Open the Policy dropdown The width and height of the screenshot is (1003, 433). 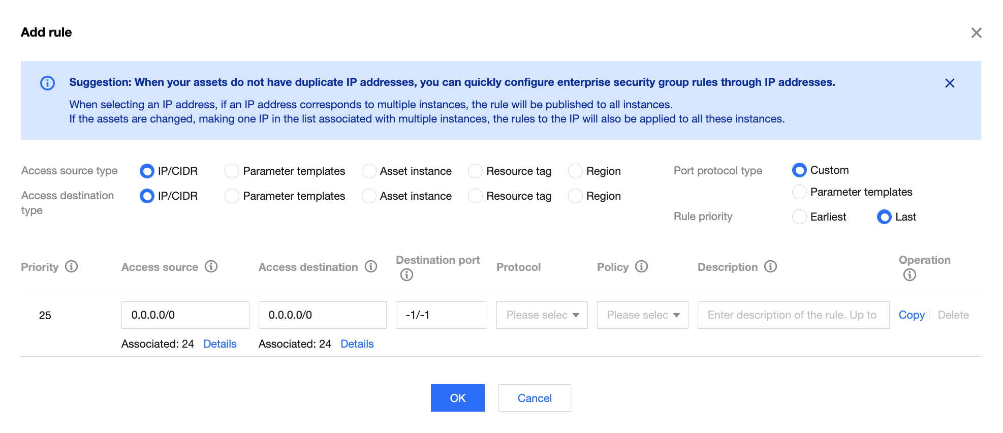coord(642,315)
